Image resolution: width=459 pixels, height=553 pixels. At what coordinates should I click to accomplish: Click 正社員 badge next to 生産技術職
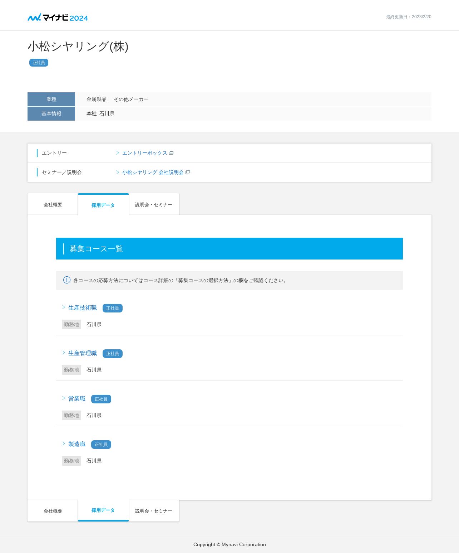point(113,308)
